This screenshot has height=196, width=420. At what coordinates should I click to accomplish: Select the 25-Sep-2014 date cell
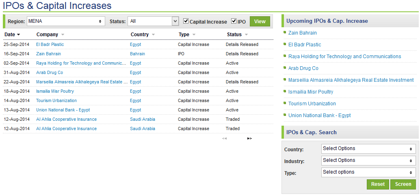pyautogui.click(x=17, y=44)
